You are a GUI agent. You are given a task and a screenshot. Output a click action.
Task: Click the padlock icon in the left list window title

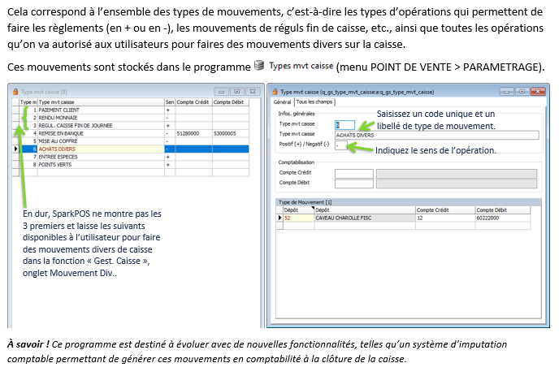coord(13,93)
